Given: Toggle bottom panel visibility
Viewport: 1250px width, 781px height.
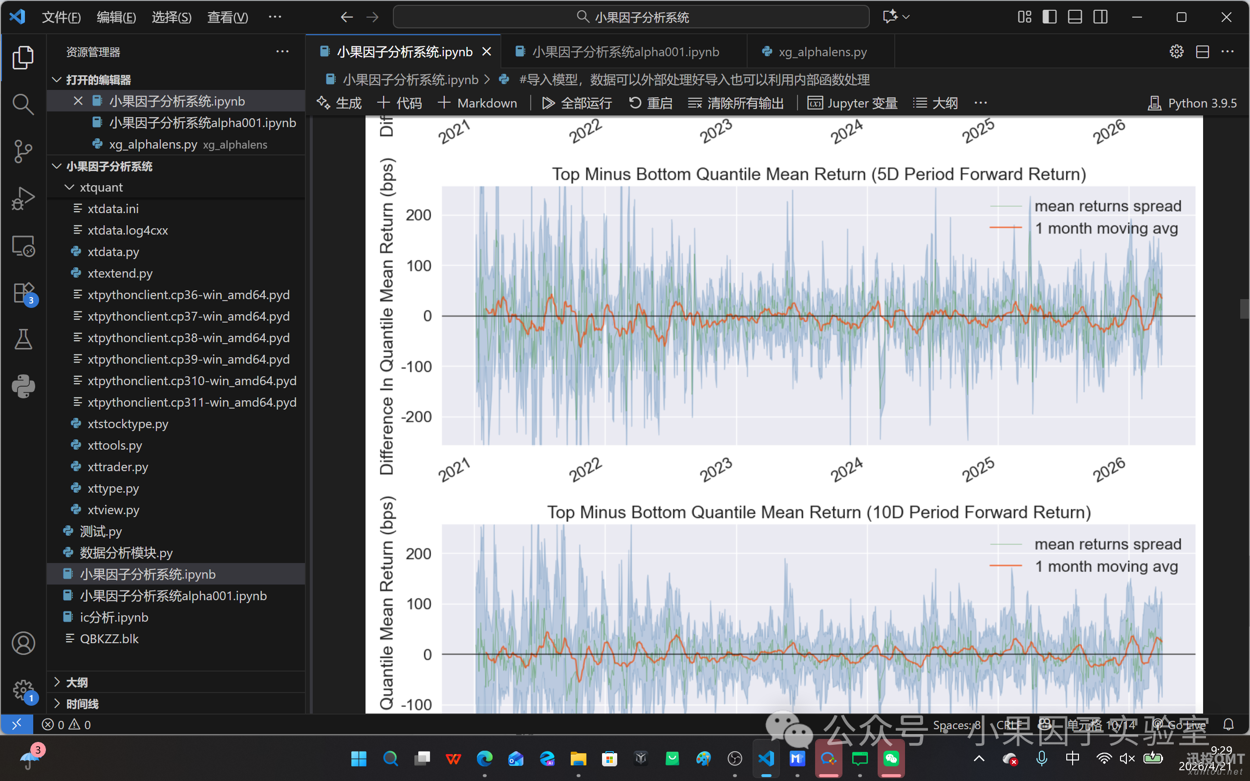Looking at the screenshot, I should [1075, 17].
